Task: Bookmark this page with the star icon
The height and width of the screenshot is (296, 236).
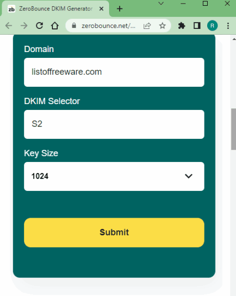Action: click(x=163, y=26)
